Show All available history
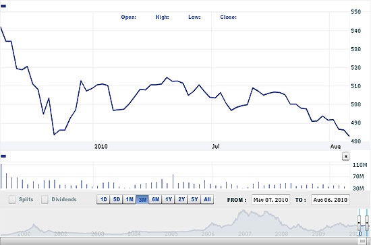 coord(207,199)
